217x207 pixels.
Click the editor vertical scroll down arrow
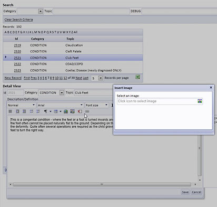coord(200,180)
